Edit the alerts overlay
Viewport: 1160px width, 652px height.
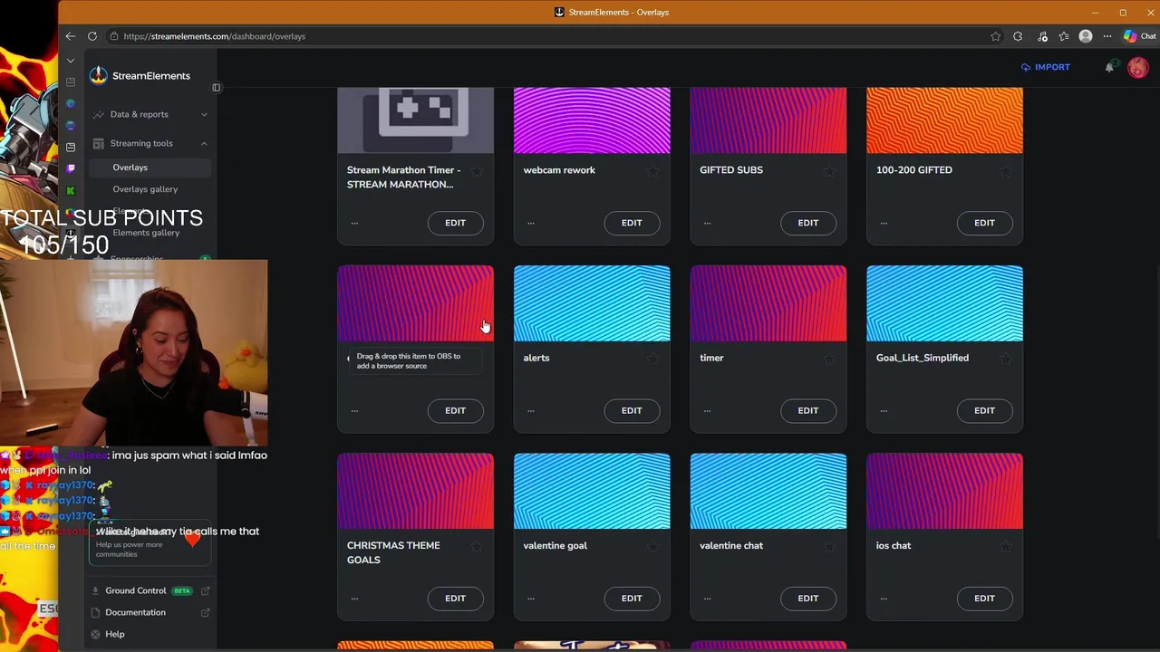click(x=632, y=411)
